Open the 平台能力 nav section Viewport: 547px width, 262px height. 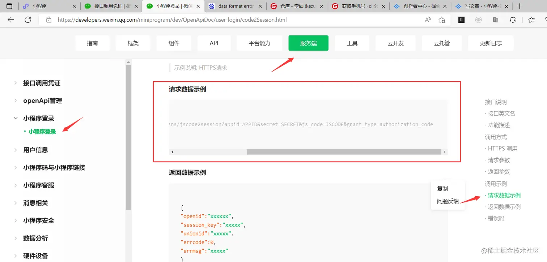coord(259,43)
